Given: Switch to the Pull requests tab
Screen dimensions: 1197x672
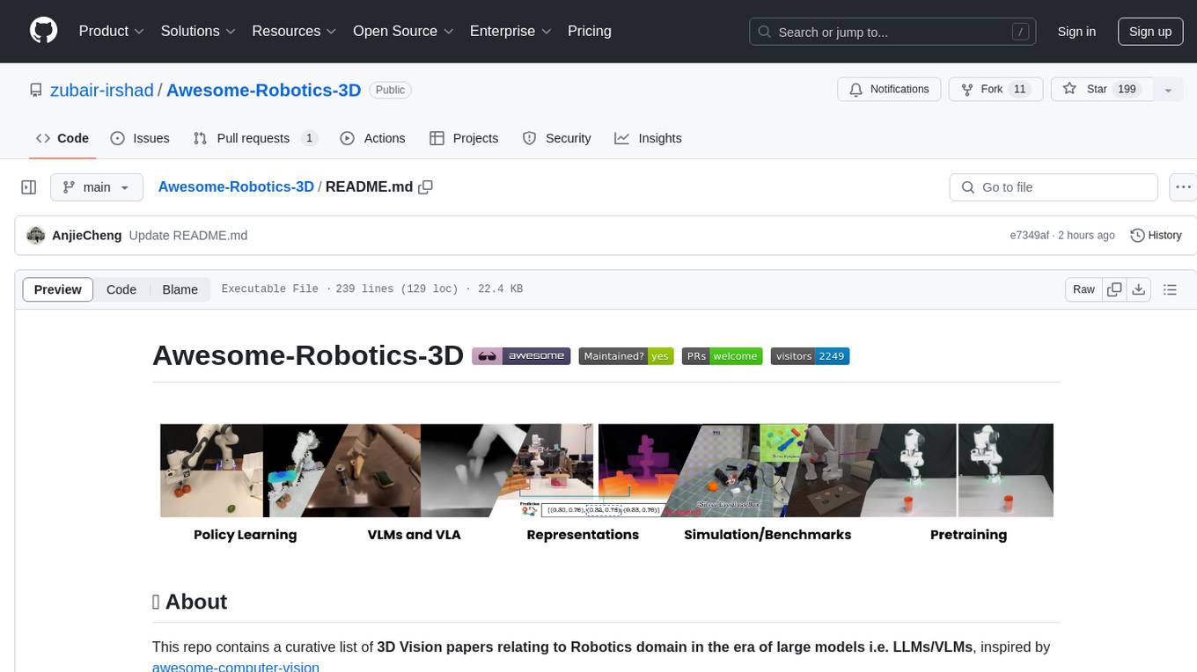Looking at the screenshot, I should 255,138.
